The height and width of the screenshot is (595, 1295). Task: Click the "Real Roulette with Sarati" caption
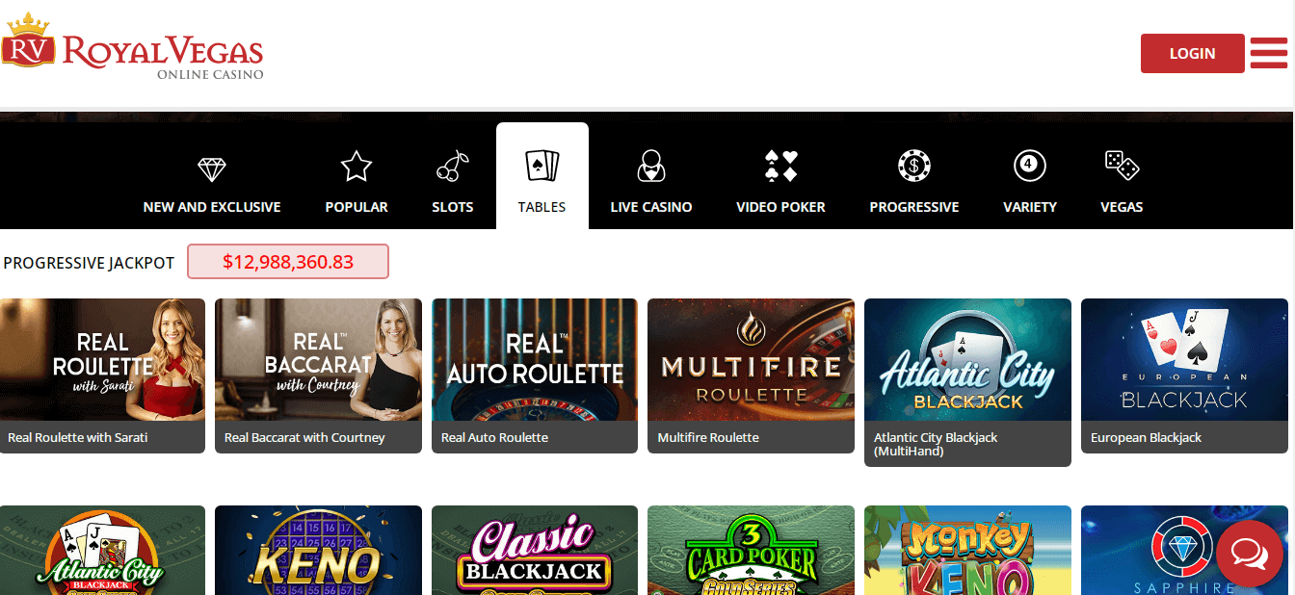[77, 437]
